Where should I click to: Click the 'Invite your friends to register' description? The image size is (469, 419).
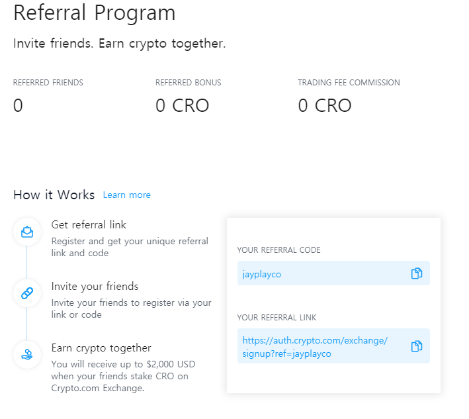[x=132, y=308]
